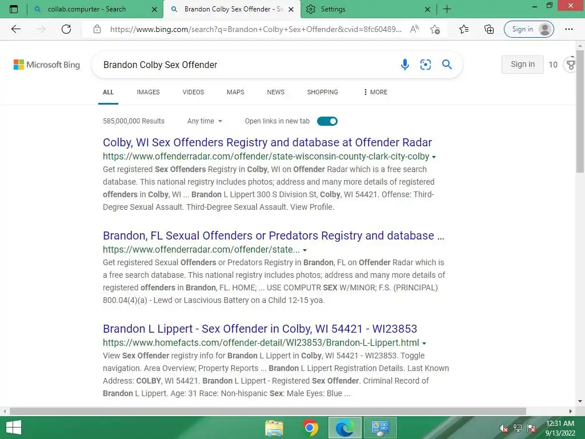Screen dimensions: 585x439
Task: Open Edge Settings and more menu
Action: point(568,29)
